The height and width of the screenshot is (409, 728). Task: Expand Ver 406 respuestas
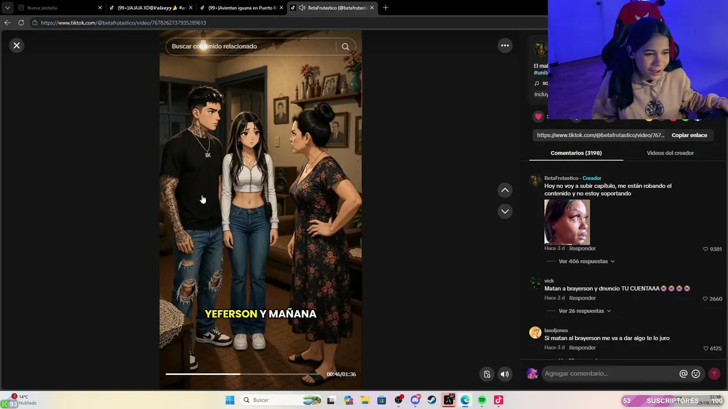(586, 261)
